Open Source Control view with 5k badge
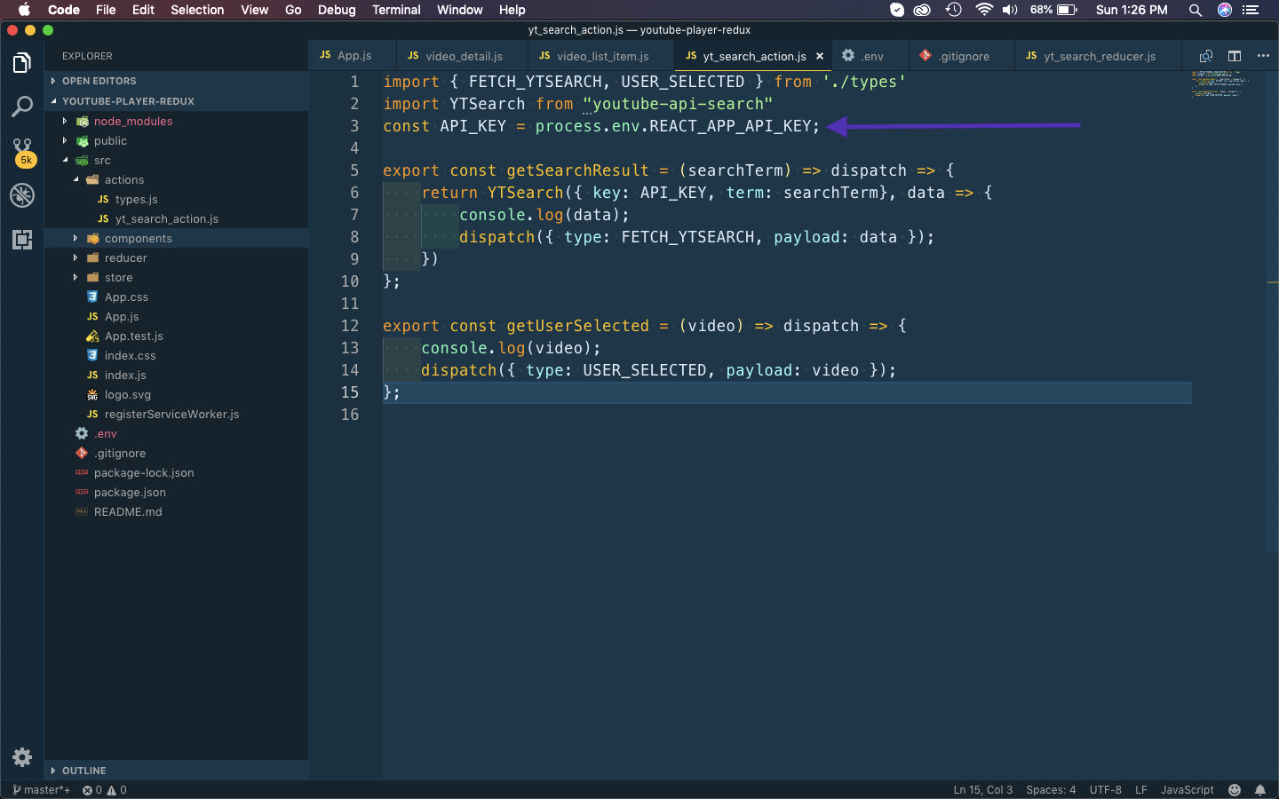The height and width of the screenshot is (799, 1279). 22,152
